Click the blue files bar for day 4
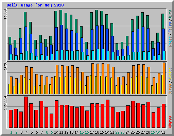Viewport: 174px width, 136px height. click(x=26, y=39)
